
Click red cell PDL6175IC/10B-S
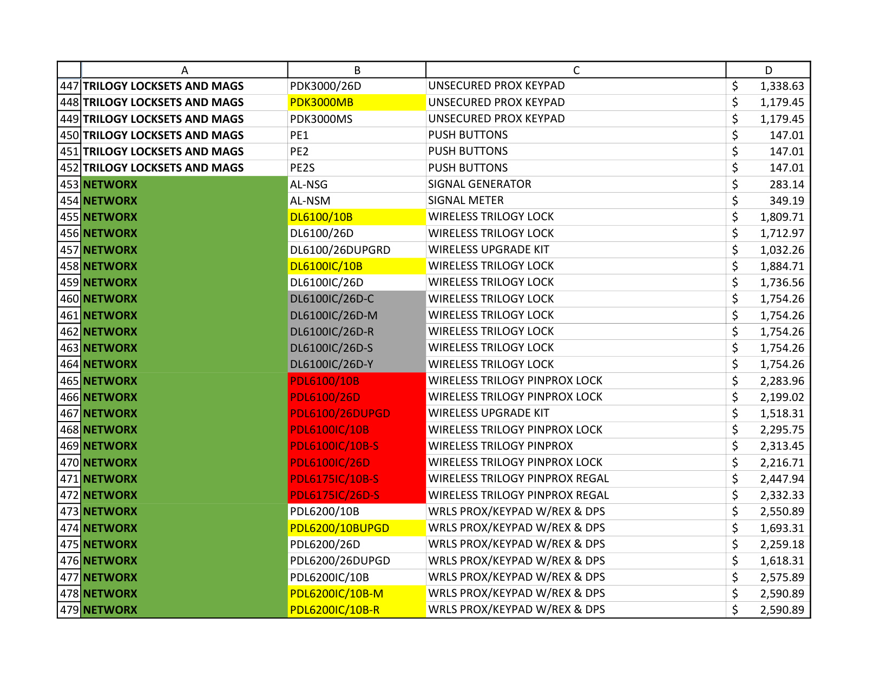[357, 479]
